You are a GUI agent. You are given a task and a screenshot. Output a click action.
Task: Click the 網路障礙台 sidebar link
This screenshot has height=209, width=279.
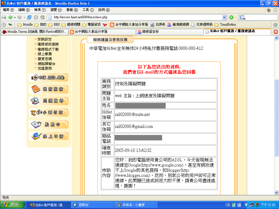[x=47, y=64]
